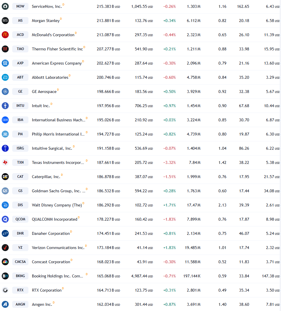Click the GE Aerospace logo icon
The width and height of the screenshot is (281, 311).
[x=5, y=92]
